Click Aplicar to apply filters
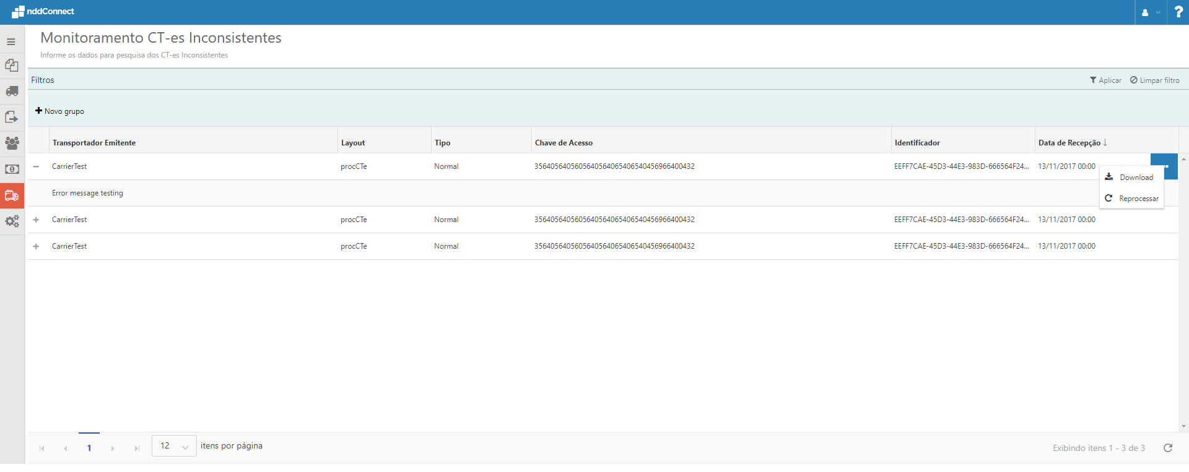Screen dimensions: 1189x472 click(1105, 80)
